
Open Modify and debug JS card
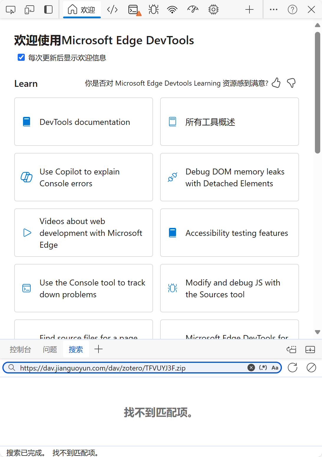229,288
